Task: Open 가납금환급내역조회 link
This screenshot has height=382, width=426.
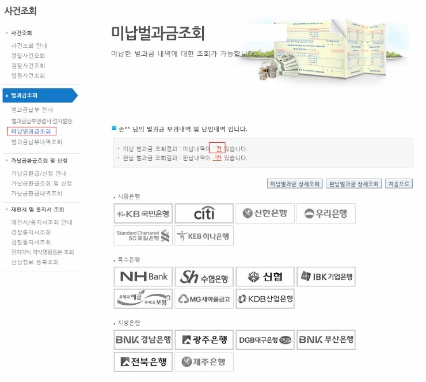Action: 37,194
